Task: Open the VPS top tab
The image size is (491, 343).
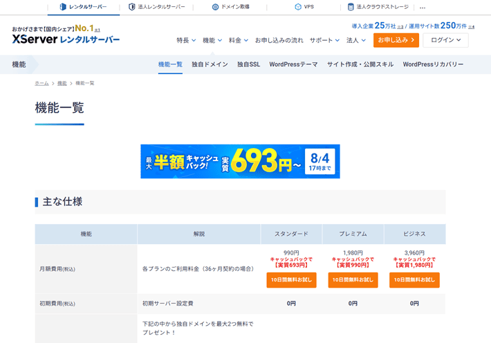Action: tap(304, 7)
